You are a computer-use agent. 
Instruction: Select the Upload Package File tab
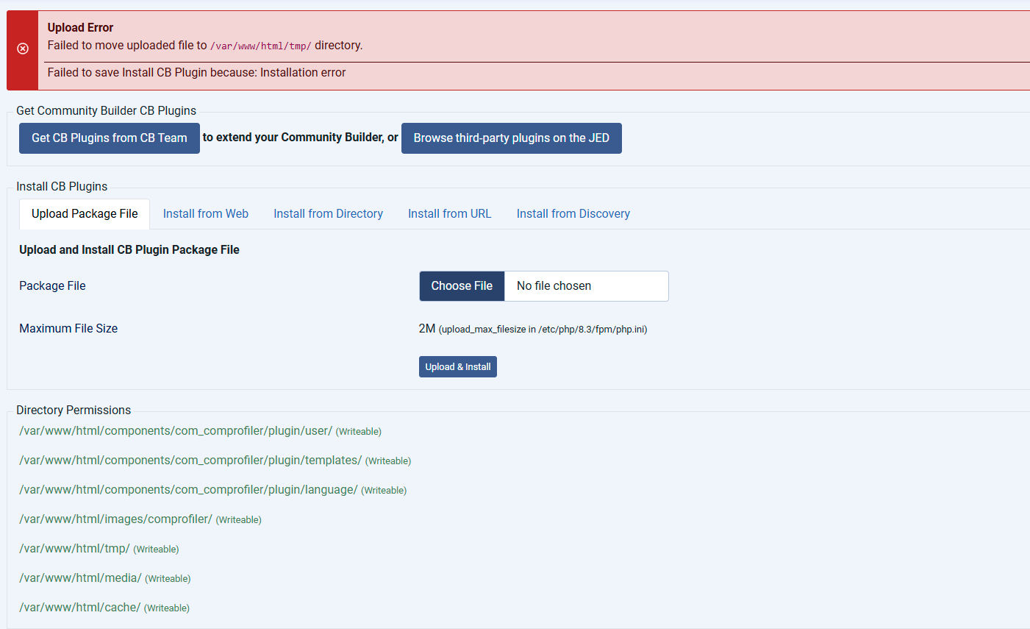(x=85, y=214)
